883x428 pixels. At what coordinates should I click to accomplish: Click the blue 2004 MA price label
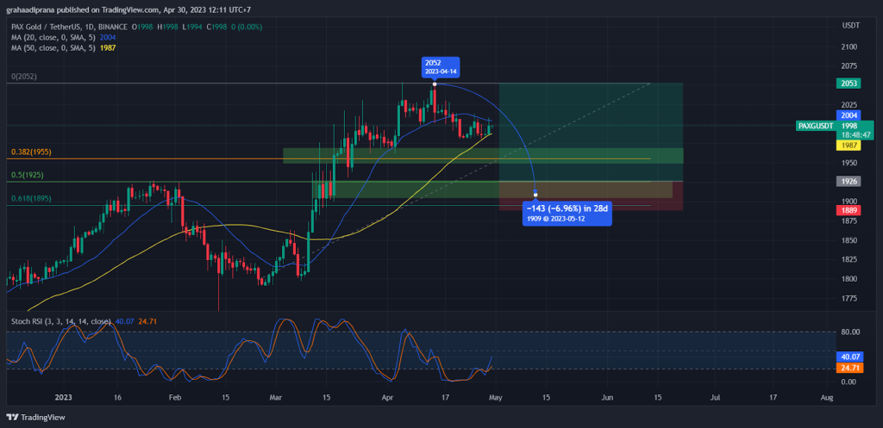coord(849,115)
